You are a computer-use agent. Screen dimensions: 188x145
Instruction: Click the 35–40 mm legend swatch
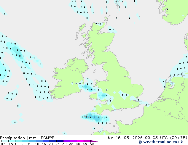(73, 141)
